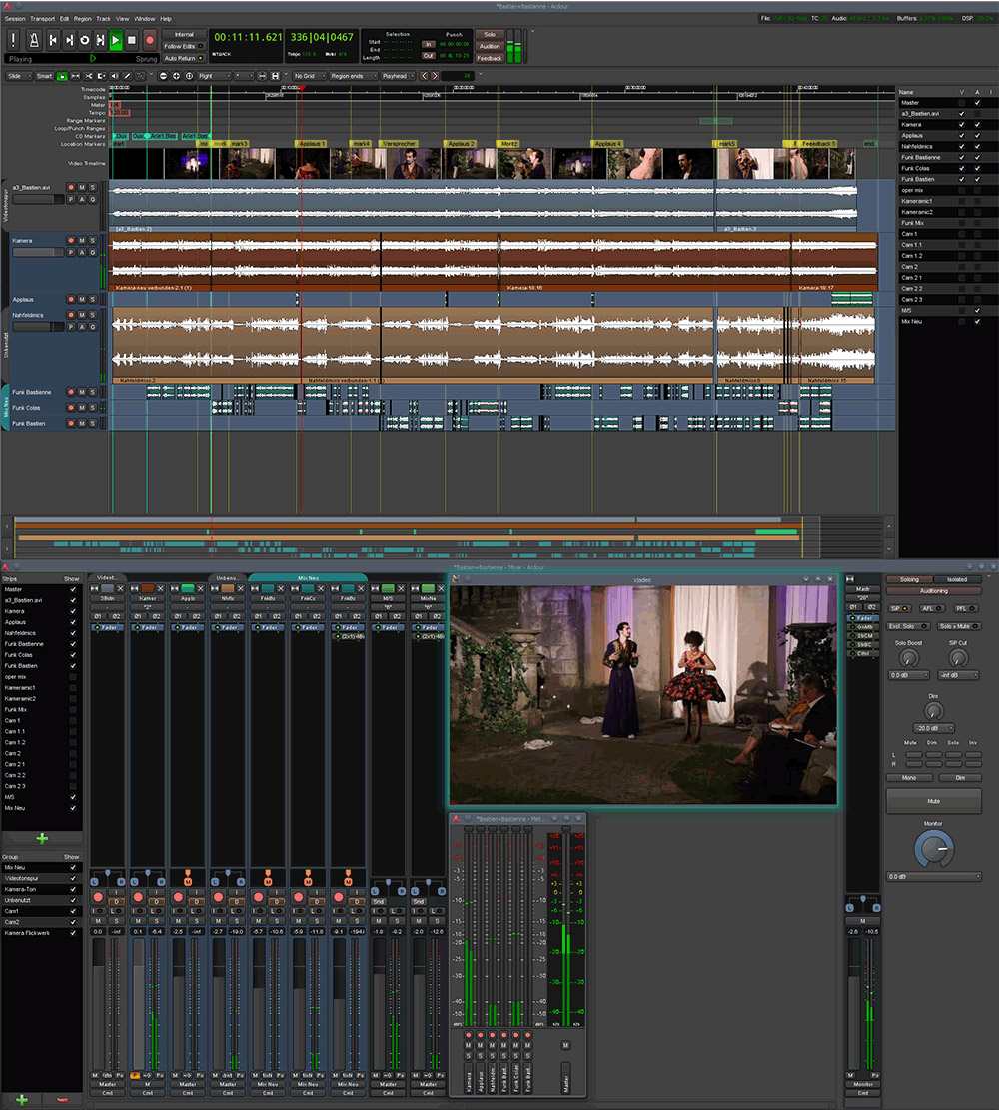Add a new strip with green plus
Screen dimensions: 999x1110
(42, 838)
